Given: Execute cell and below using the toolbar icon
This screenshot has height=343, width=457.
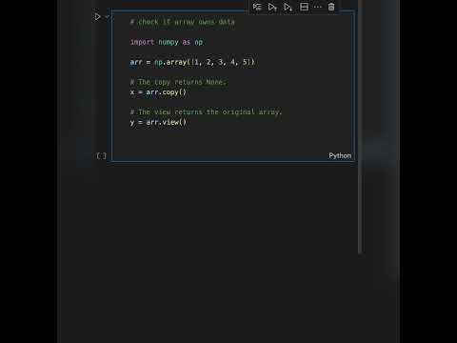Looking at the screenshot, I should (288, 7).
